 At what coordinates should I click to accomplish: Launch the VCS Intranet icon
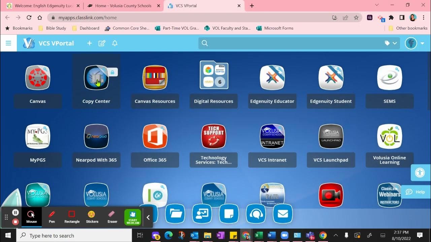[x=272, y=136]
